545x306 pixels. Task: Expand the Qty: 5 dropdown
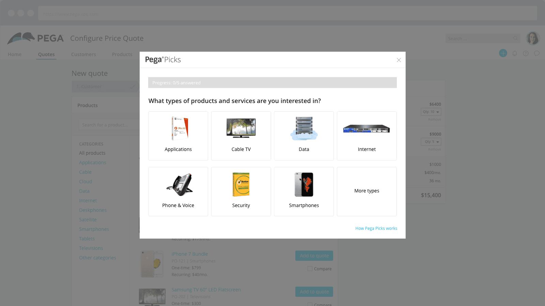pyautogui.click(x=431, y=142)
